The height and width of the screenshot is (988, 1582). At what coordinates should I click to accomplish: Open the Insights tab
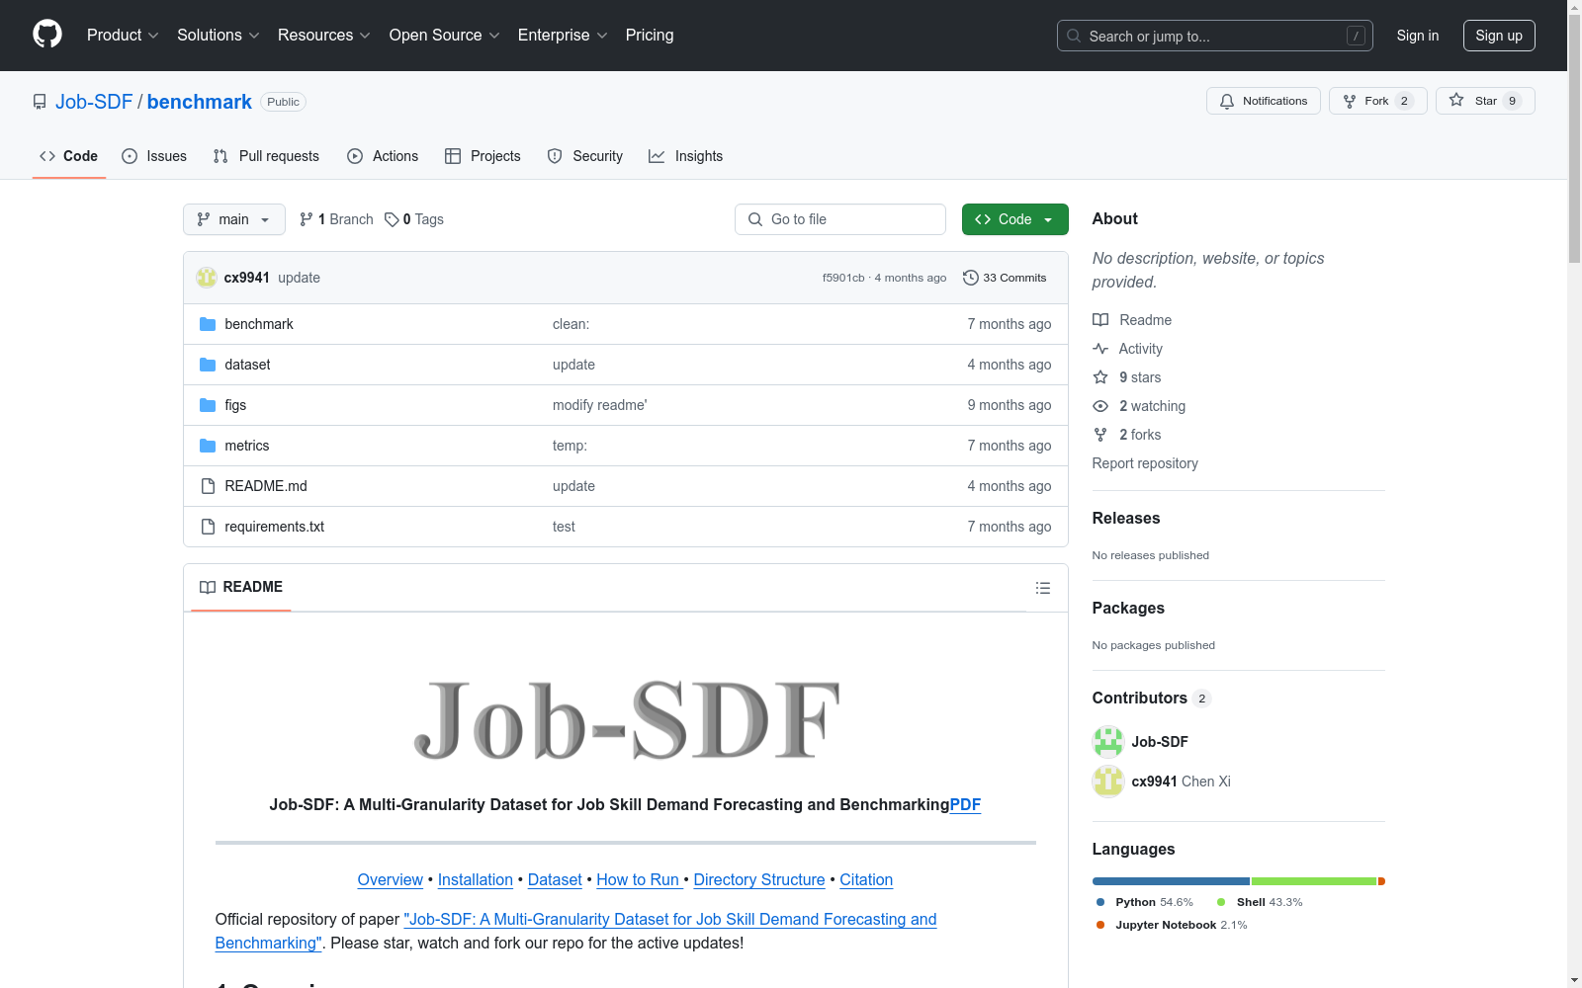(x=686, y=156)
